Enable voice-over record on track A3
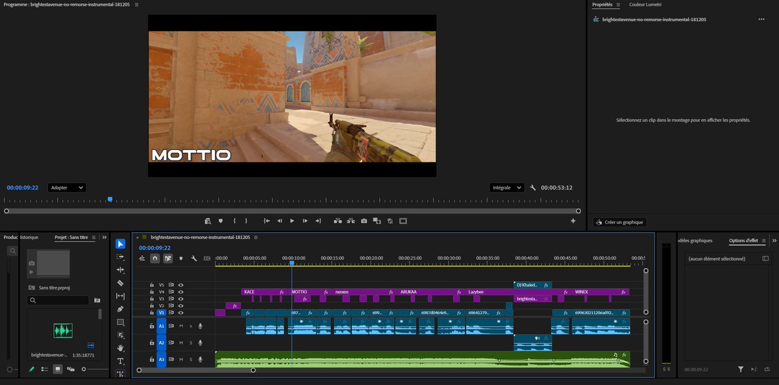This screenshot has width=779, height=385. point(200,360)
